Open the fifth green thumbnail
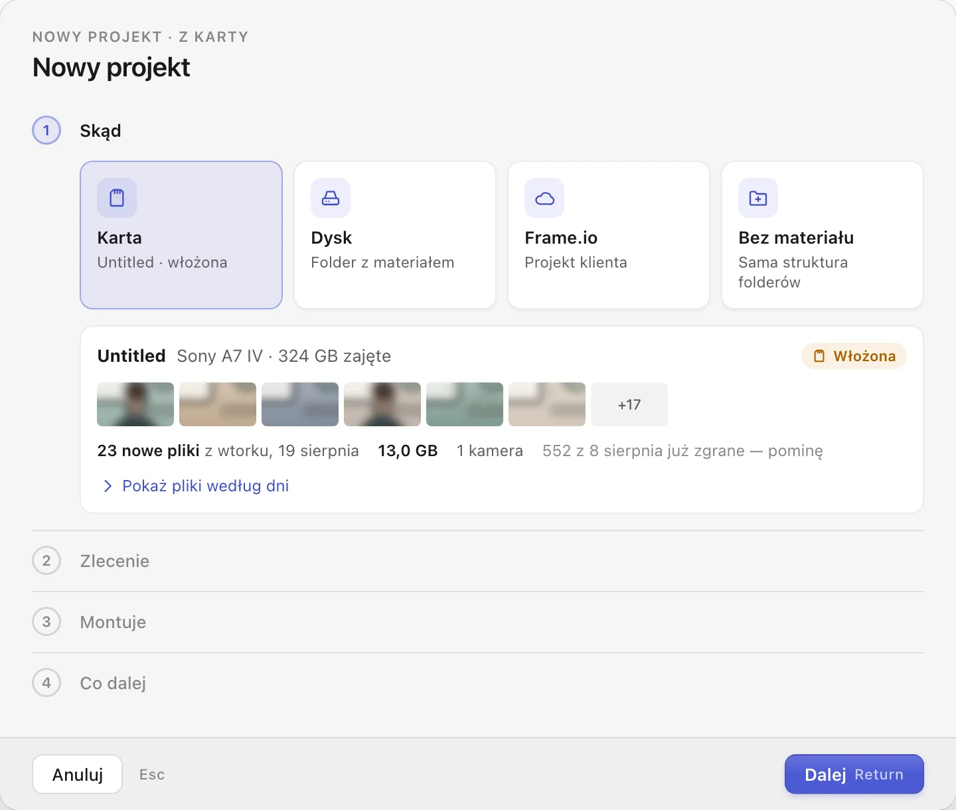 465,404
